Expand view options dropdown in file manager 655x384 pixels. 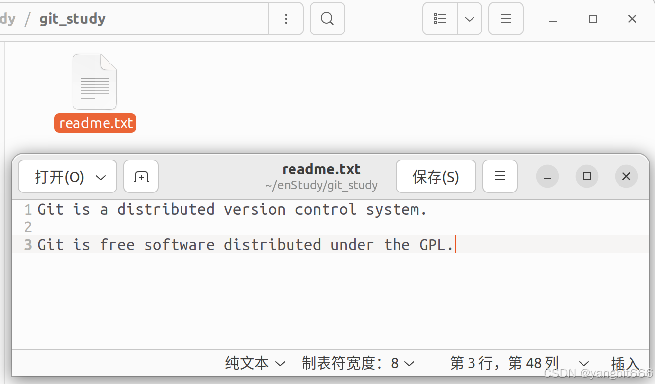(x=470, y=19)
